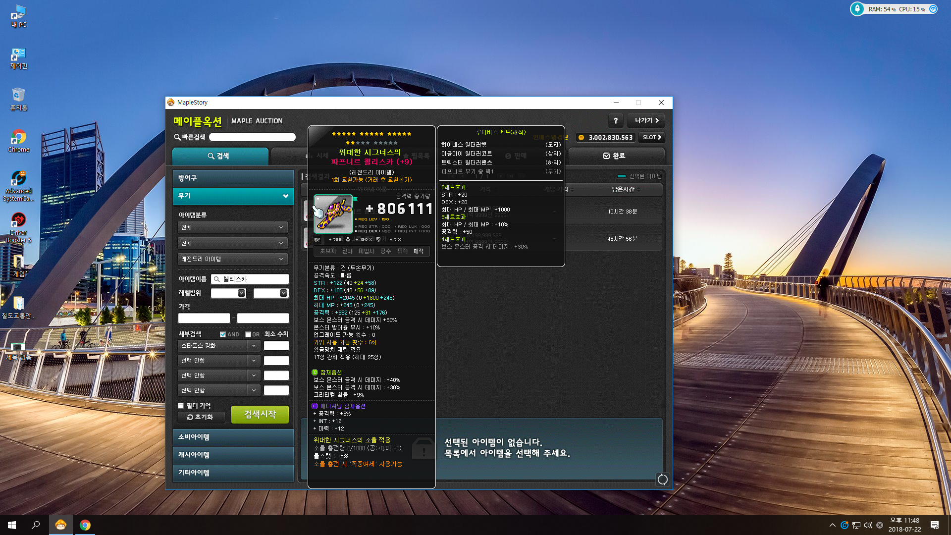Click the 나가기 exit button
This screenshot has width=951, height=535.
point(646,121)
